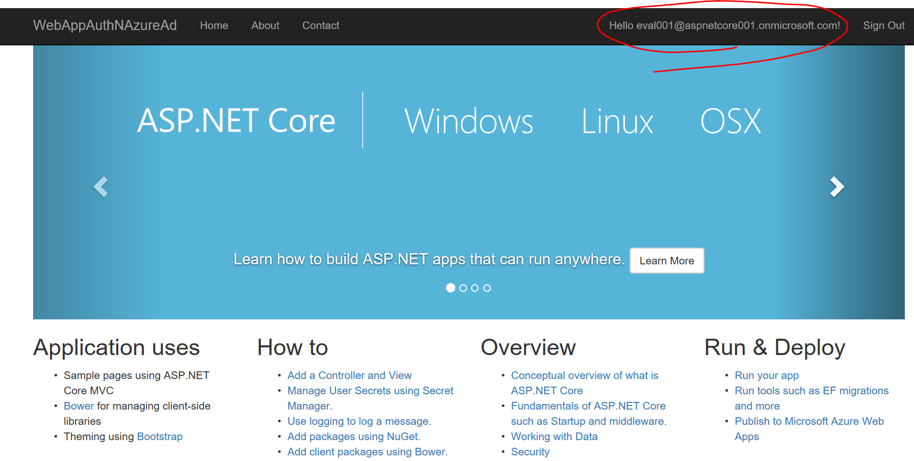
Task: Open the About page
Action: tap(265, 25)
